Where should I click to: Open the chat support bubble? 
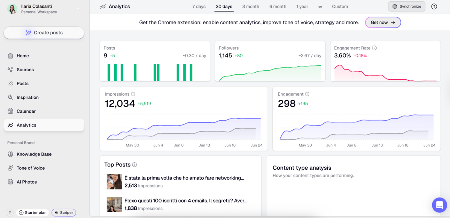(x=440, y=205)
